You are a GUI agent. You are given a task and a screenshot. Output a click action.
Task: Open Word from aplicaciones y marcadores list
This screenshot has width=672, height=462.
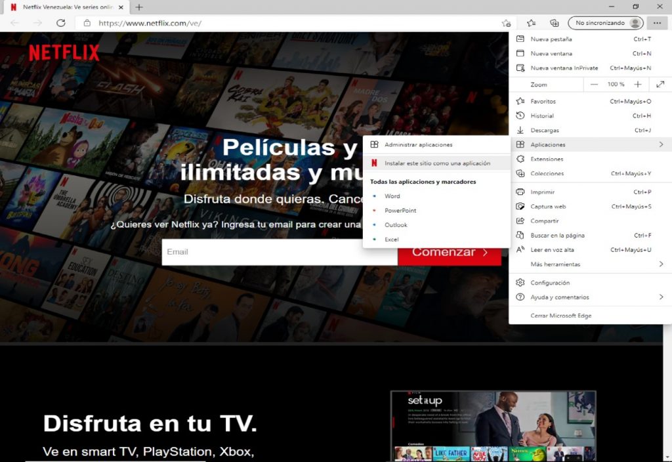tap(392, 196)
